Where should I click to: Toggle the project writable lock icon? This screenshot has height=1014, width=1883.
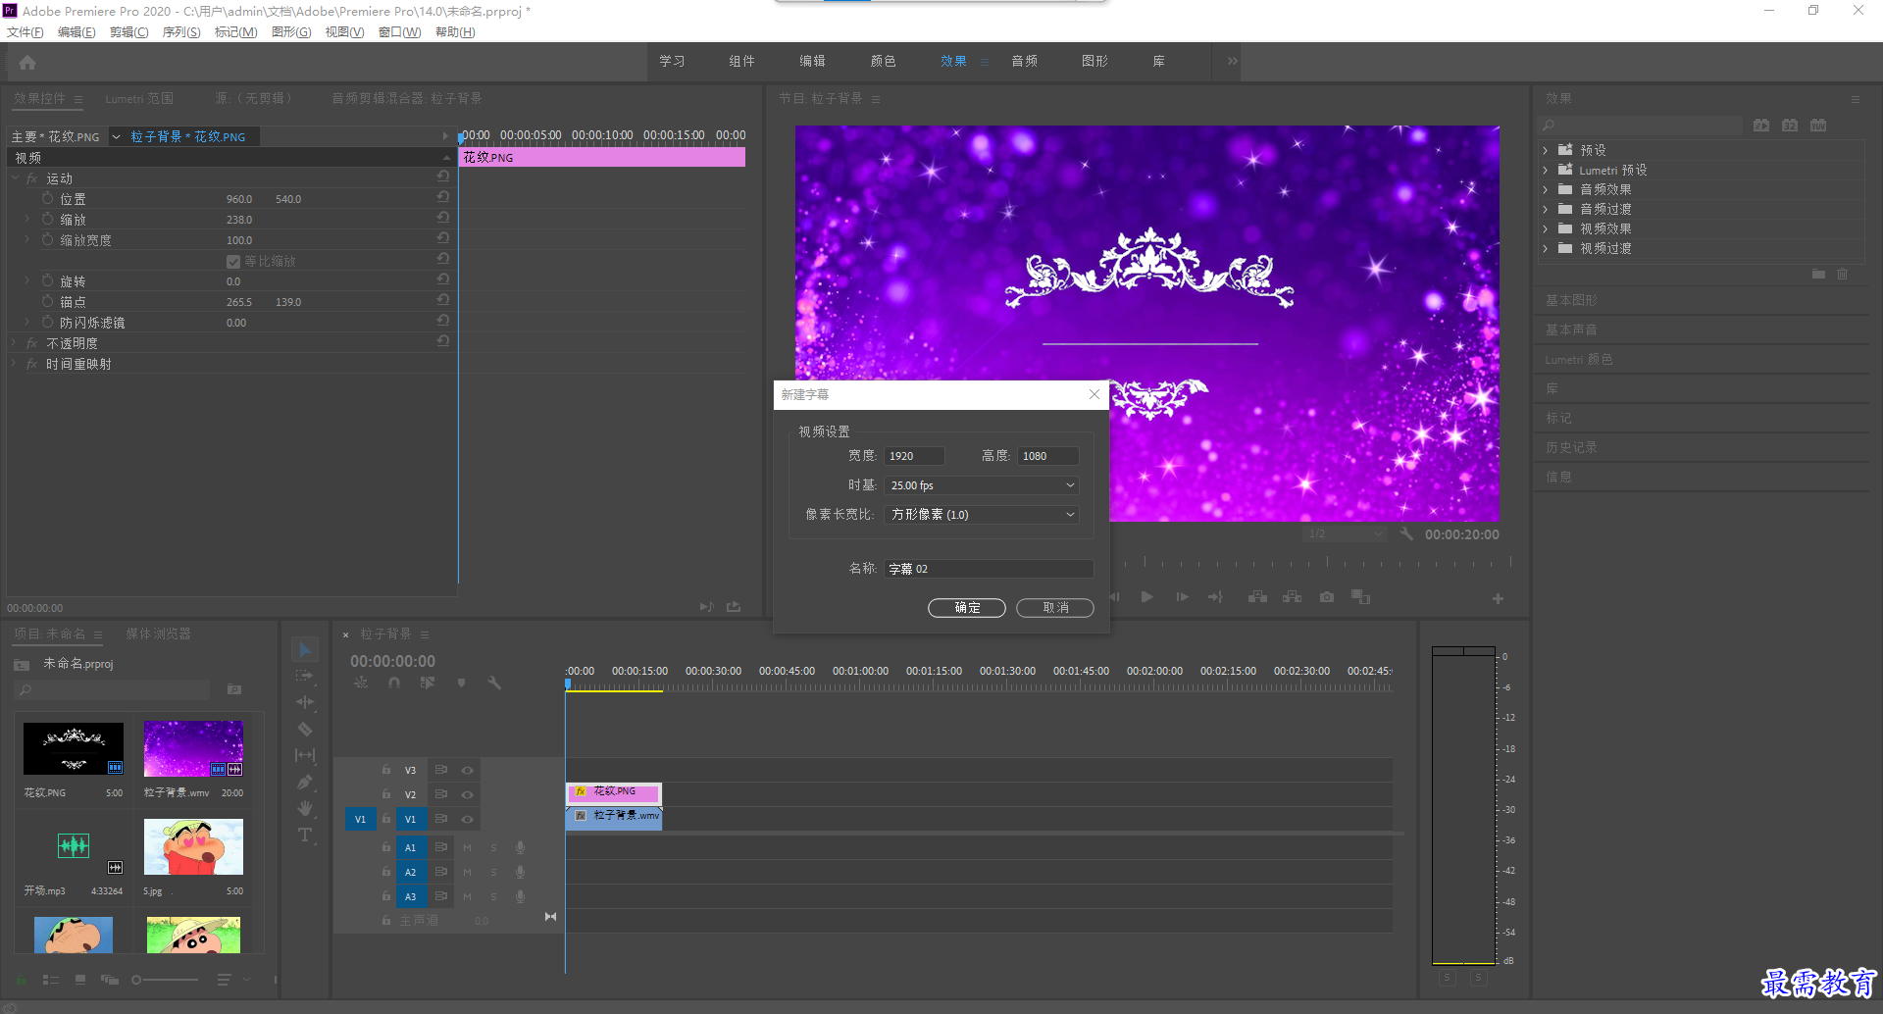point(21,980)
